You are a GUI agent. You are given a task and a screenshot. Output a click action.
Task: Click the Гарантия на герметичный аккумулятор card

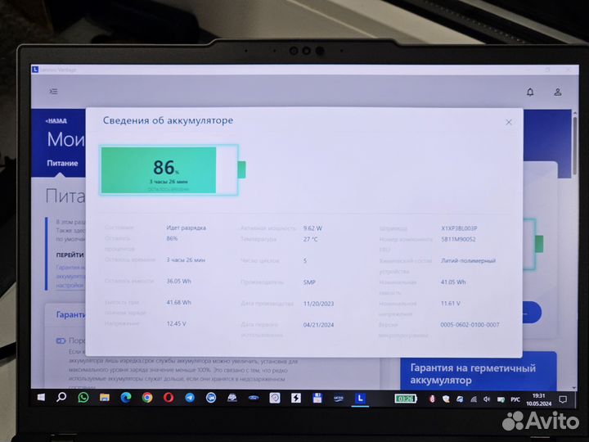pos(479,371)
